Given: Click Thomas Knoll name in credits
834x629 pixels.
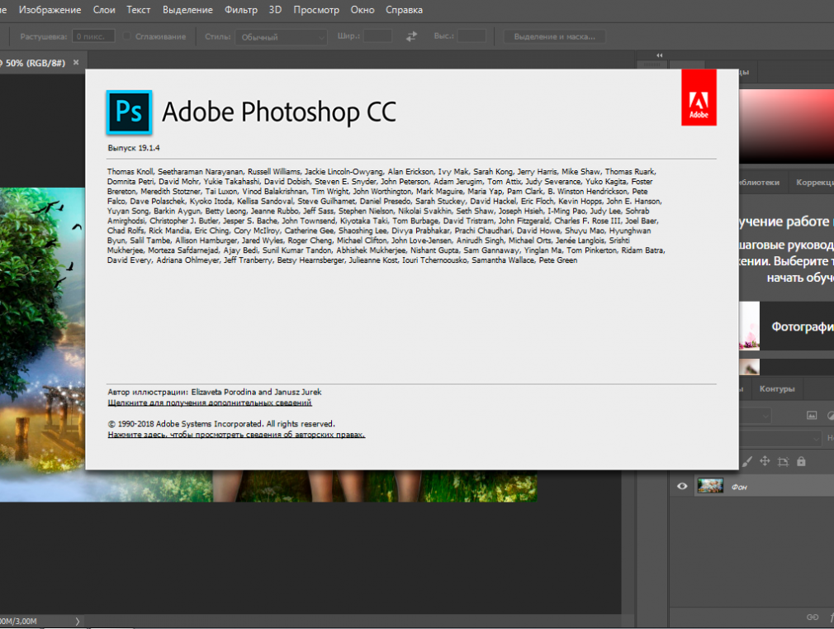Looking at the screenshot, I should click(130, 171).
